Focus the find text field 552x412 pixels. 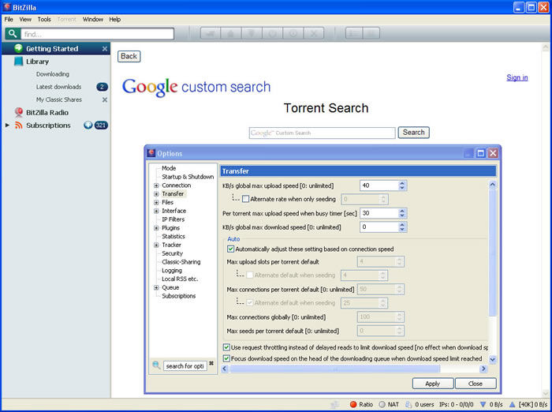97,34
